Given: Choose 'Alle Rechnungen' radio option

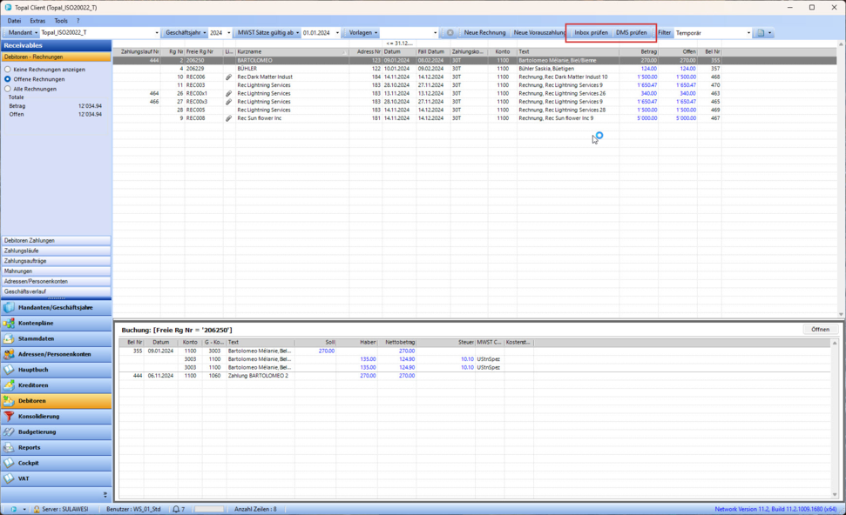Looking at the screenshot, I should [9, 89].
